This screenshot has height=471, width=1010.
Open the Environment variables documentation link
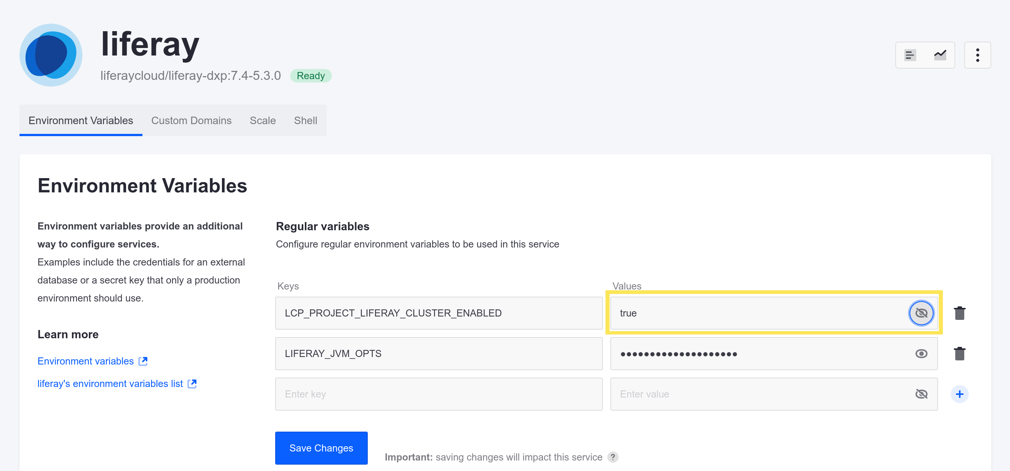[x=85, y=361]
